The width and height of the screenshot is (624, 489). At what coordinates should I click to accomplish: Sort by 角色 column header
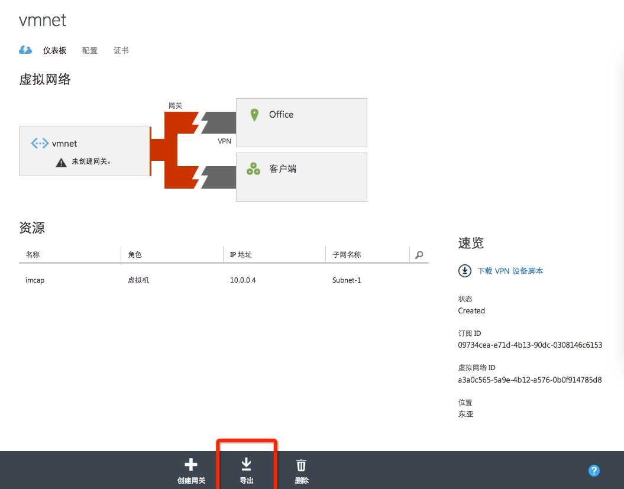[x=135, y=255]
